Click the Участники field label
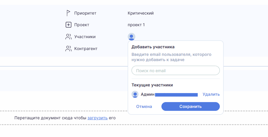Image resolution: width=268 pixels, height=137 pixels. pos(85,37)
